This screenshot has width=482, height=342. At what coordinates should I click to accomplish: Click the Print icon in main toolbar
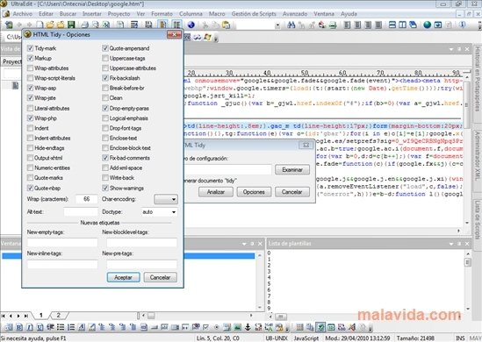pyautogui.click(x=85, y=25)
